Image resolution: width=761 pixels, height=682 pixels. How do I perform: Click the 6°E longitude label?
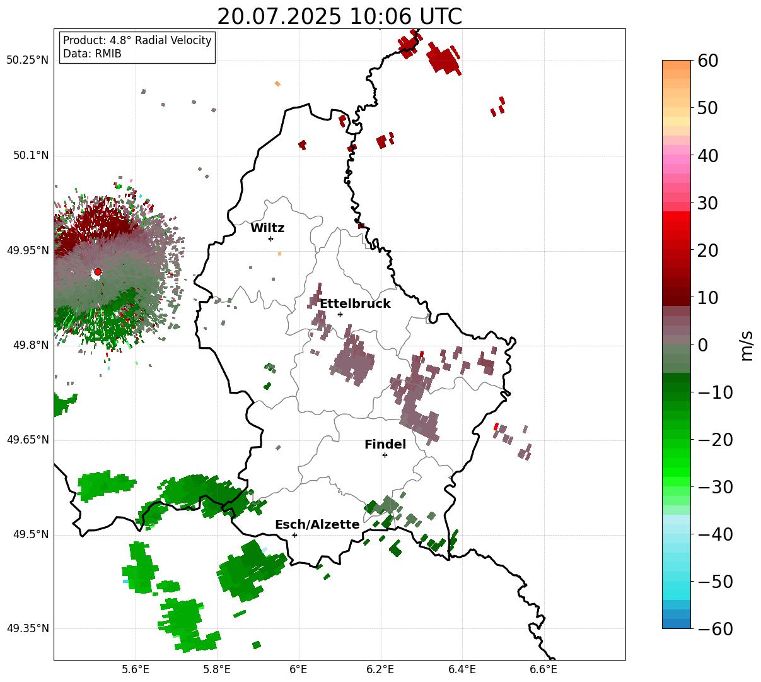(x=299, y=669)
